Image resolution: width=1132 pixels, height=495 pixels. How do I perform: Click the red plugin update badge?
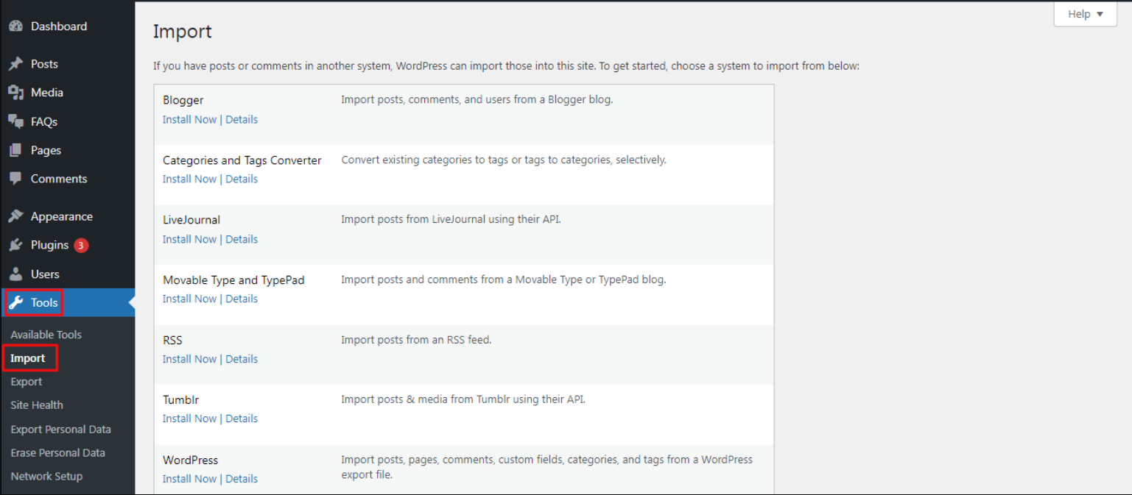(x=81, y=245)
